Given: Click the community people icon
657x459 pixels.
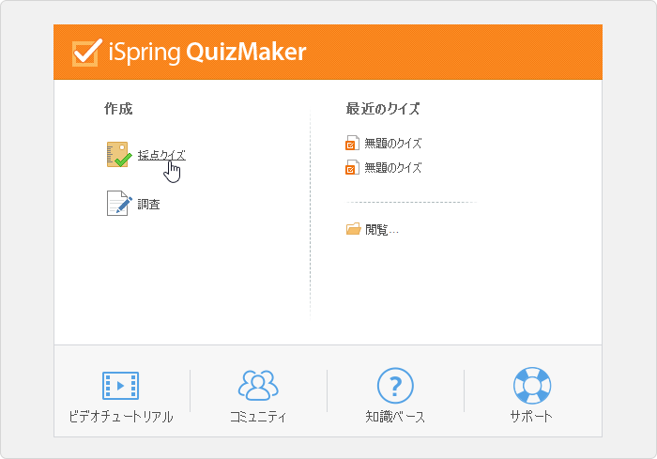Looking at the screenshot, I should pos(258,385).
